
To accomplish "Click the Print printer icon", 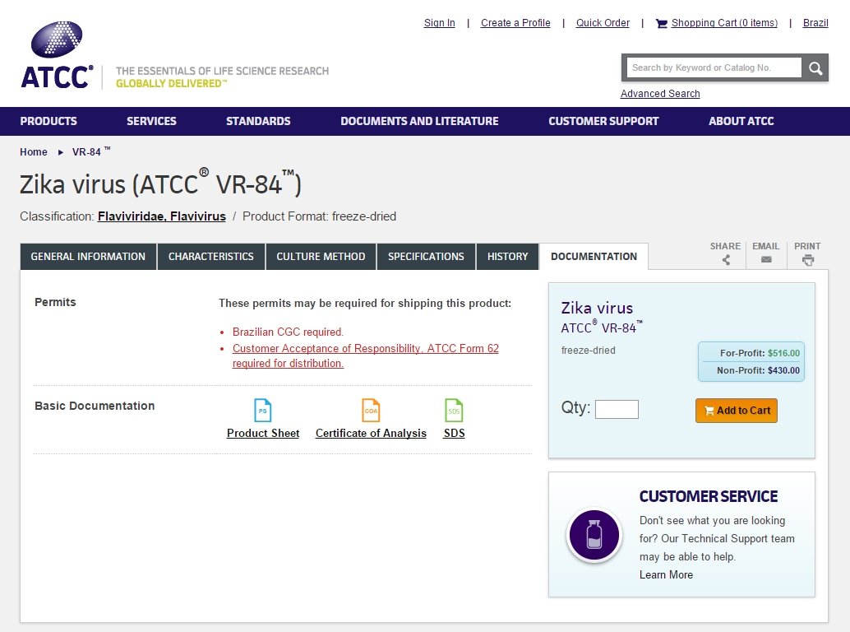I will [808, 260].
